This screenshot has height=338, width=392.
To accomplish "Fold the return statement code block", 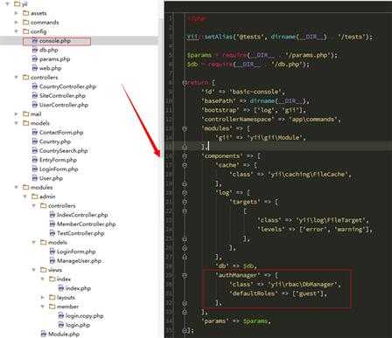I will click(x=185, y=83).
